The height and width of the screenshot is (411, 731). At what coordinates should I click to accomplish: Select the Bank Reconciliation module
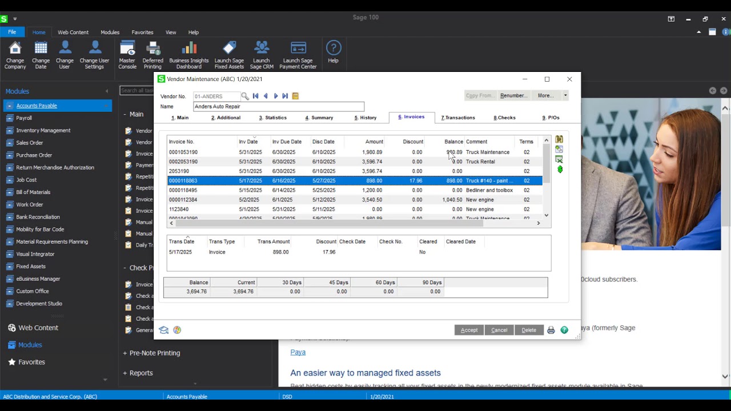(x=38, y=217)
